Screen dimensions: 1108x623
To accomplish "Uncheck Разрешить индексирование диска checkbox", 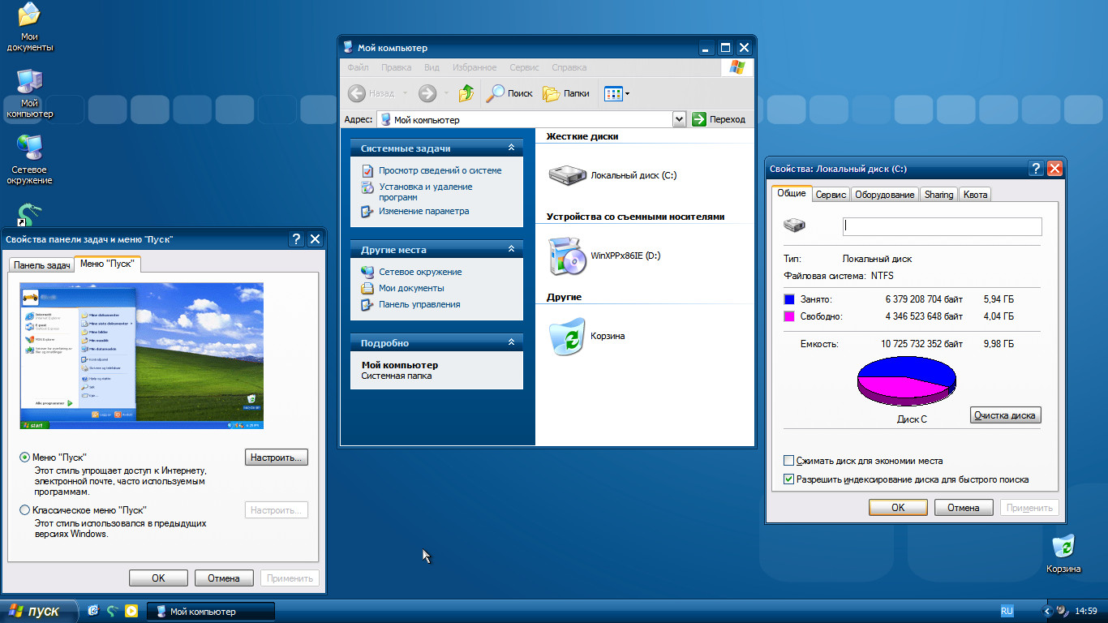I will 788,479.
